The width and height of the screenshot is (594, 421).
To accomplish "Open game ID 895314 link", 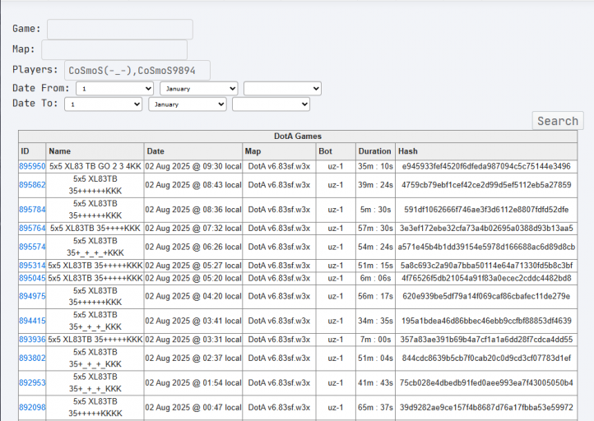I will pyautogui.click(x=32, y=266).
